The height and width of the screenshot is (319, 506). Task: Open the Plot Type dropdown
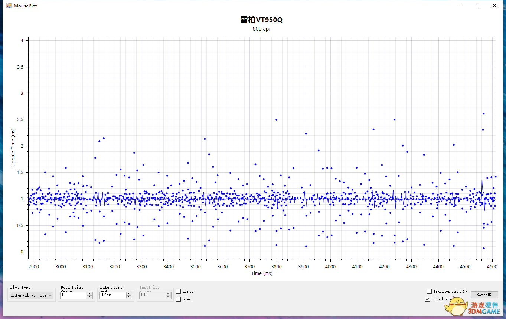[32, 295]
